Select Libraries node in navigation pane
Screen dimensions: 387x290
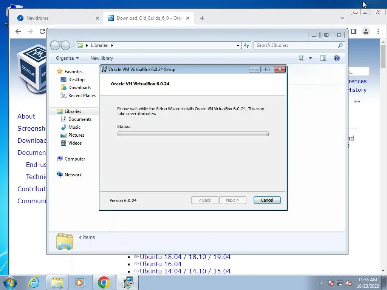pyautogui.click(x=73, y=111)
